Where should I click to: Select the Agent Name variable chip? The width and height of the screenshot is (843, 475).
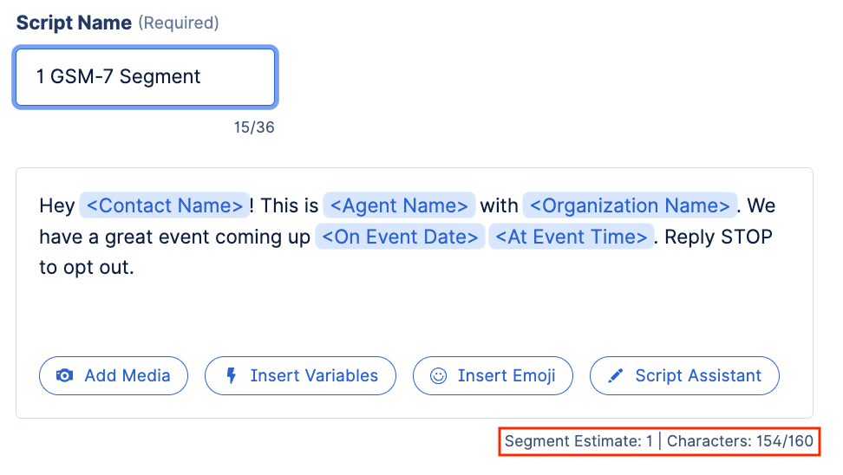(399, 205)
